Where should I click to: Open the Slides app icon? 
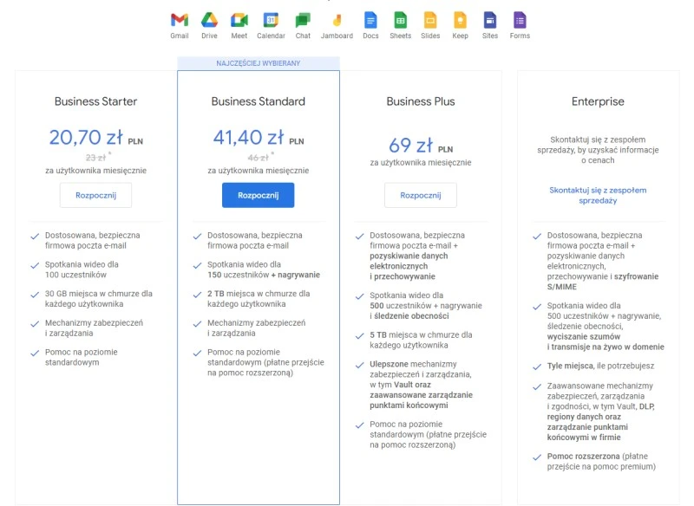[431, 19]
